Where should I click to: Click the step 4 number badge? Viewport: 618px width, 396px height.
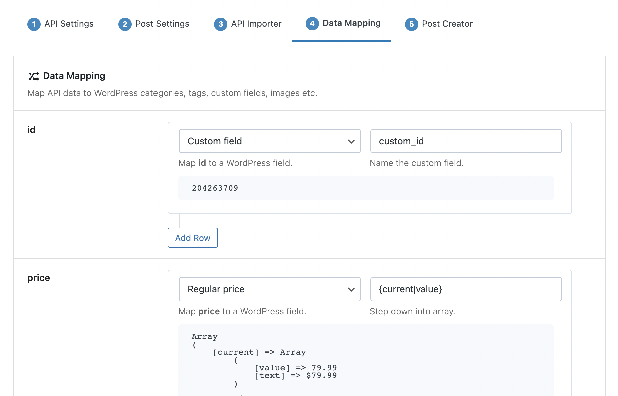(312, 23)
